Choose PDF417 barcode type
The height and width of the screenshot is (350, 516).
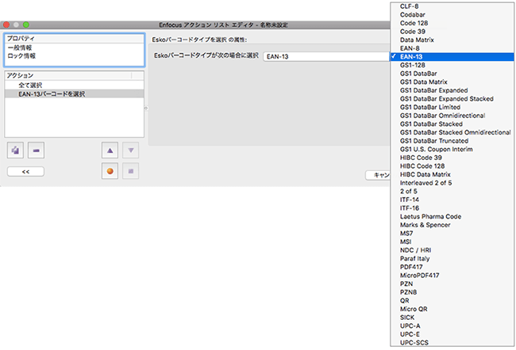tap(452, 267)
